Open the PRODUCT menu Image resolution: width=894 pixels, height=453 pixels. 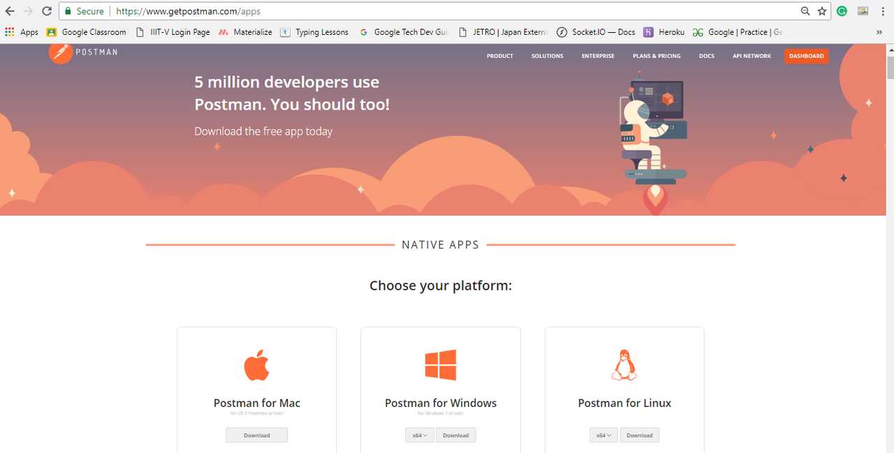(500, 56)
